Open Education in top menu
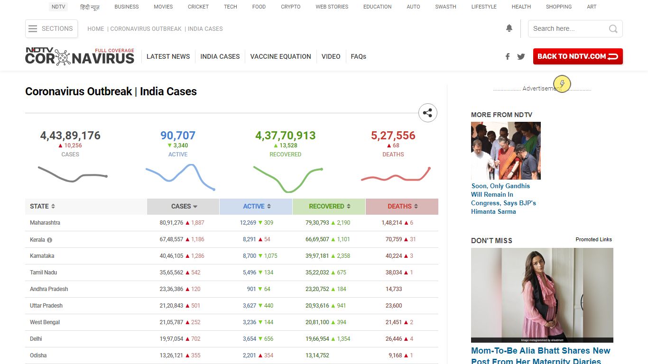The width and height of the screenshot is (648, 364). pos(378,7)
